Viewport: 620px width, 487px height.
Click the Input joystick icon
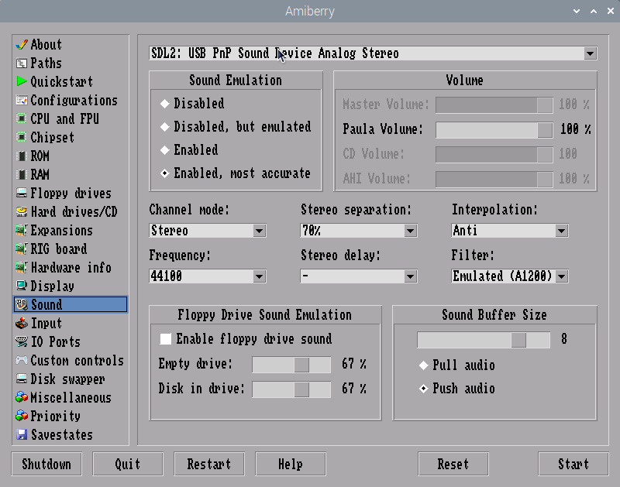pos(22,323)
